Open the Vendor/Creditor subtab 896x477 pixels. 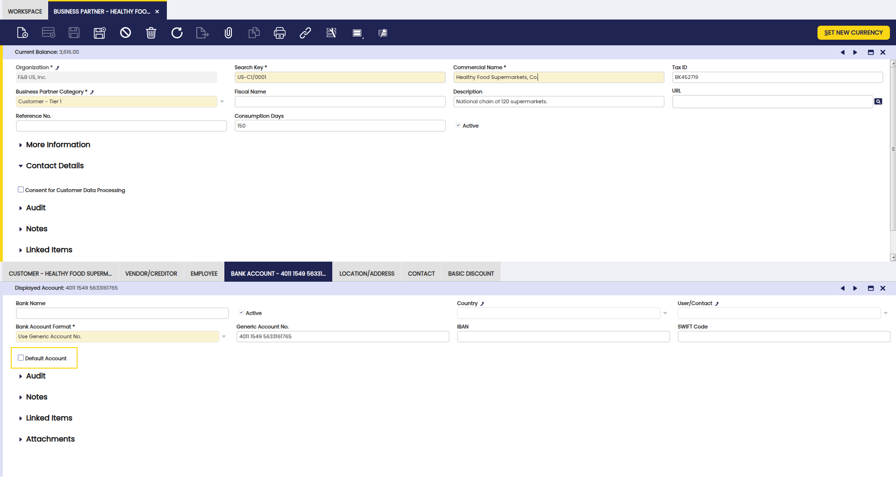pyautogui.click(x=151, y=274)
